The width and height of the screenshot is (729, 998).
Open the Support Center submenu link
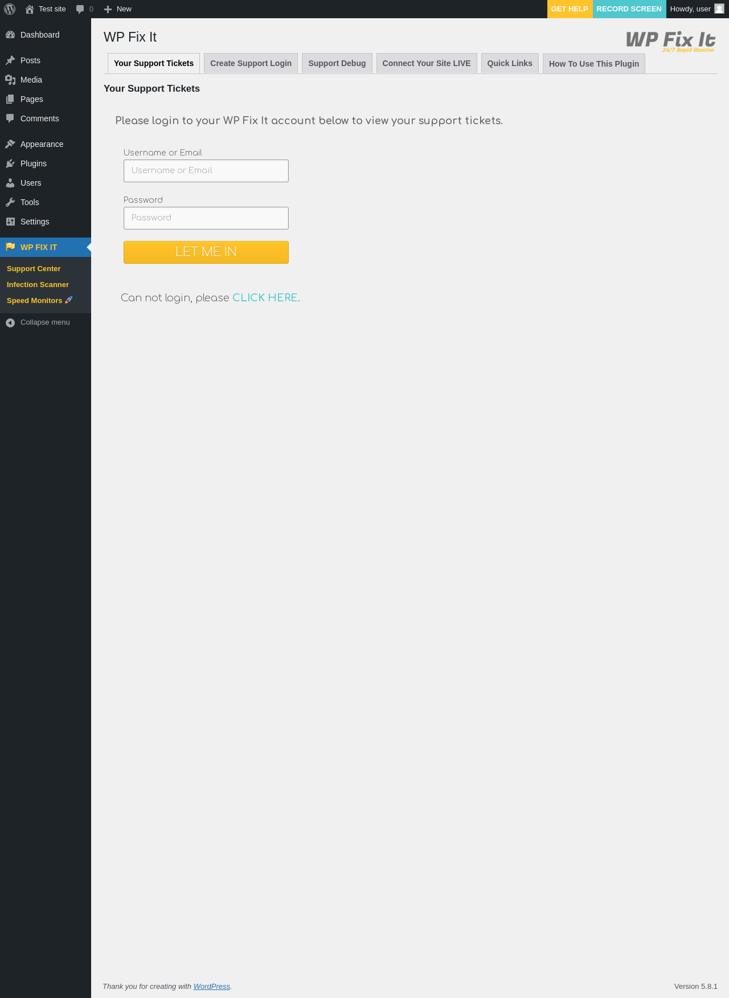pyautogui.click(x=34, y=269)
